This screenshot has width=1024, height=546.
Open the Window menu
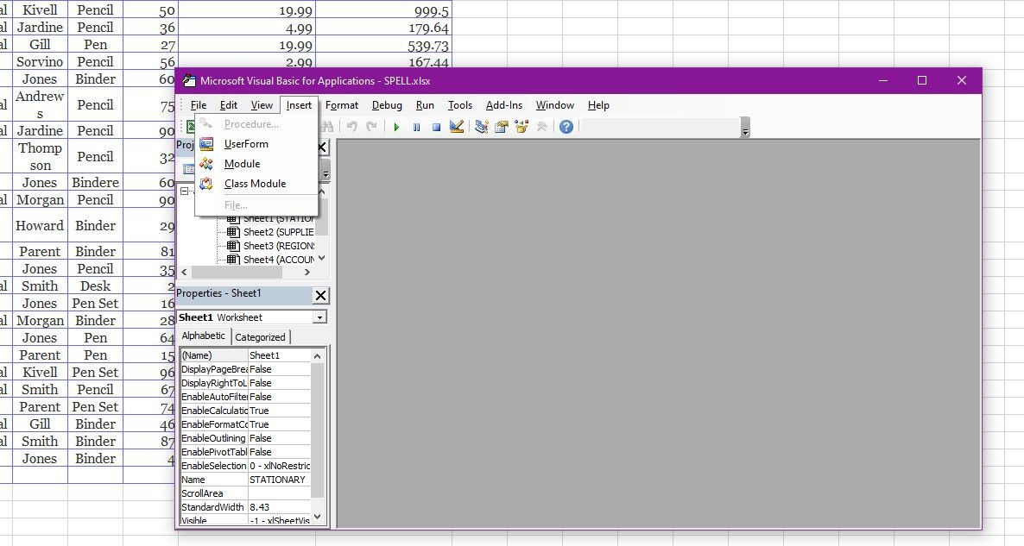[x=555, y=105]
